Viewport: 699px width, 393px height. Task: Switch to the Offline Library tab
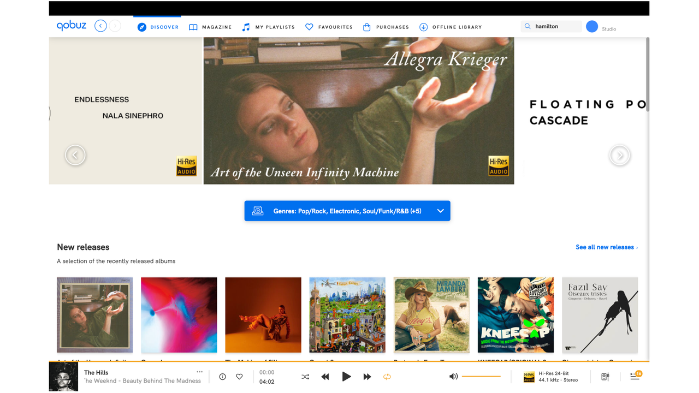[451, 27]
